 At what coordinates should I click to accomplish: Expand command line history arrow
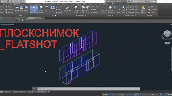pyautogui.click(x=139, y=89)
